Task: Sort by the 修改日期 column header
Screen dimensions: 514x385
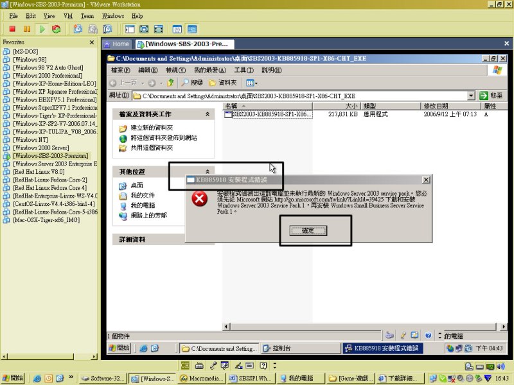Action: pos(451,106)
